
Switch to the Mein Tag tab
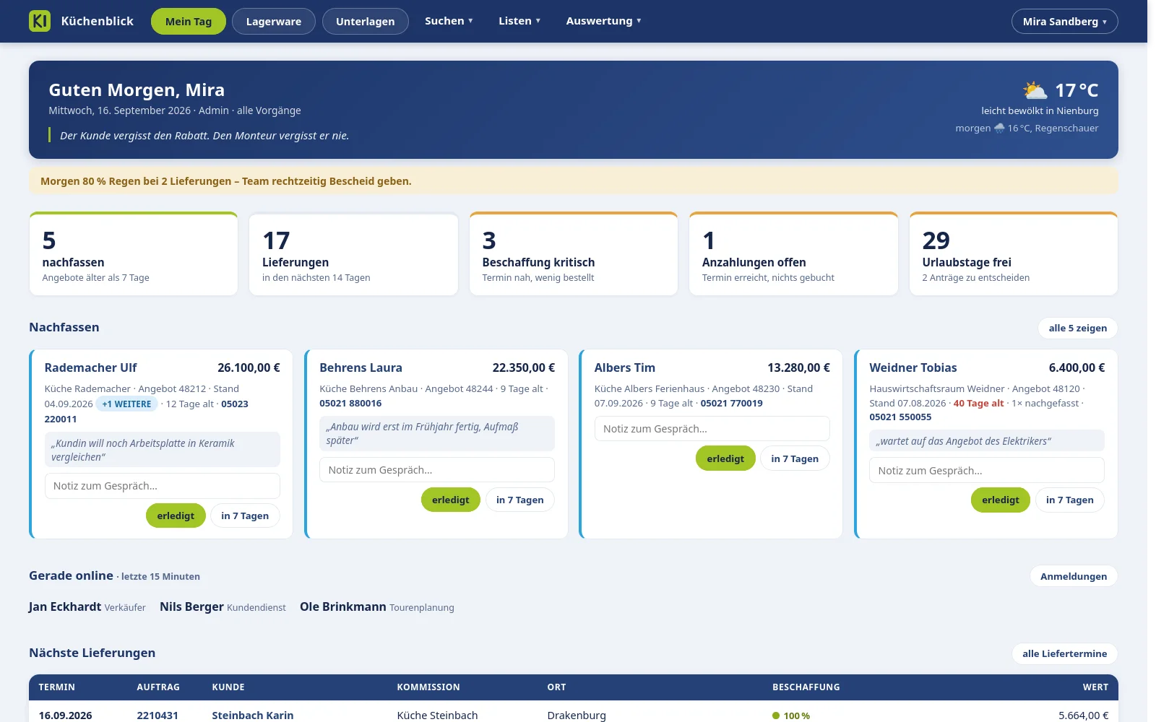tap(188, 22)
